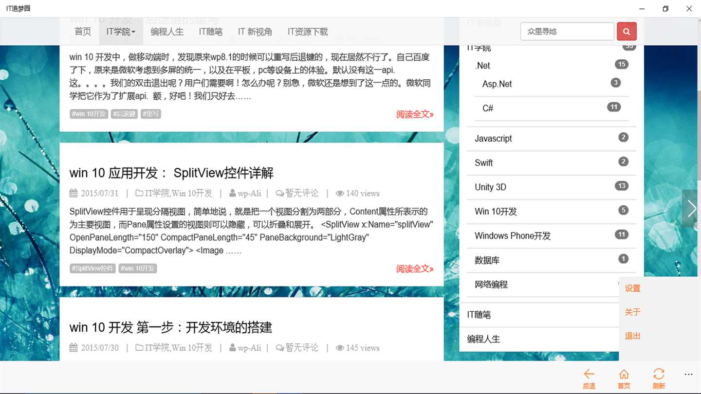
Task: Click the eye icon next to 145 views
Action: (340, 348)
